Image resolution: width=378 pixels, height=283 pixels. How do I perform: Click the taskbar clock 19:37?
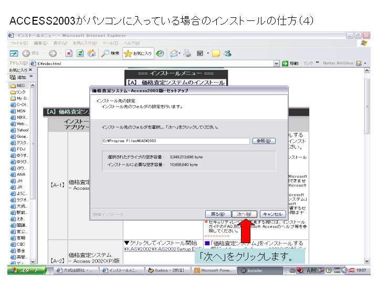[x=361, y=270]
